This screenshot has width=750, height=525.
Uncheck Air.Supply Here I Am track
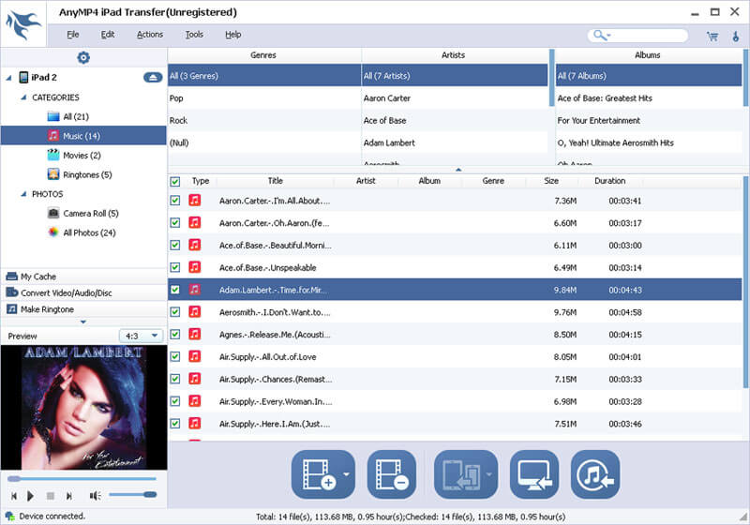(x=175, y=423)
